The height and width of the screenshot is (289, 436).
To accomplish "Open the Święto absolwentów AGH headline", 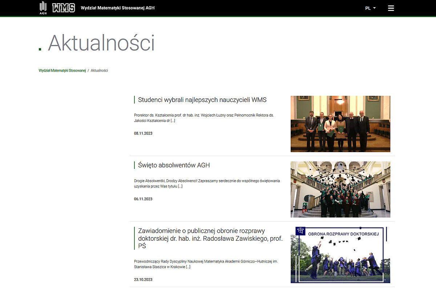I will coord(174,165).
